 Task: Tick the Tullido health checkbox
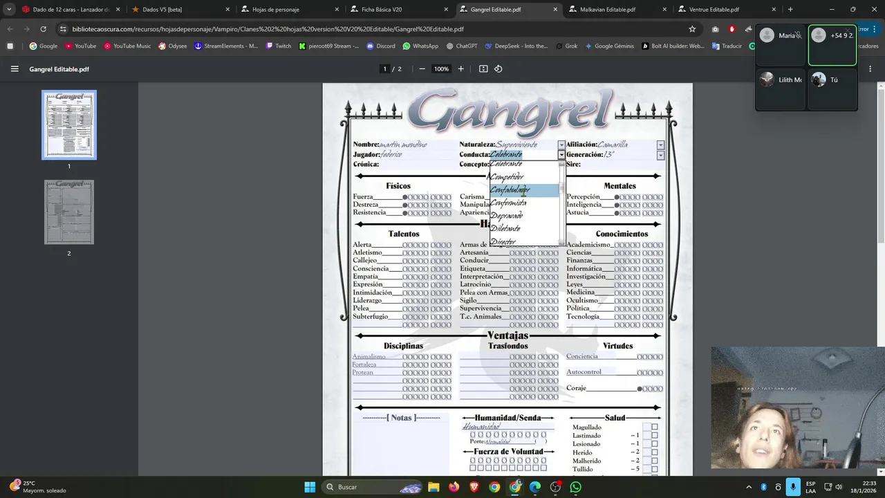[x=655, y=469]
